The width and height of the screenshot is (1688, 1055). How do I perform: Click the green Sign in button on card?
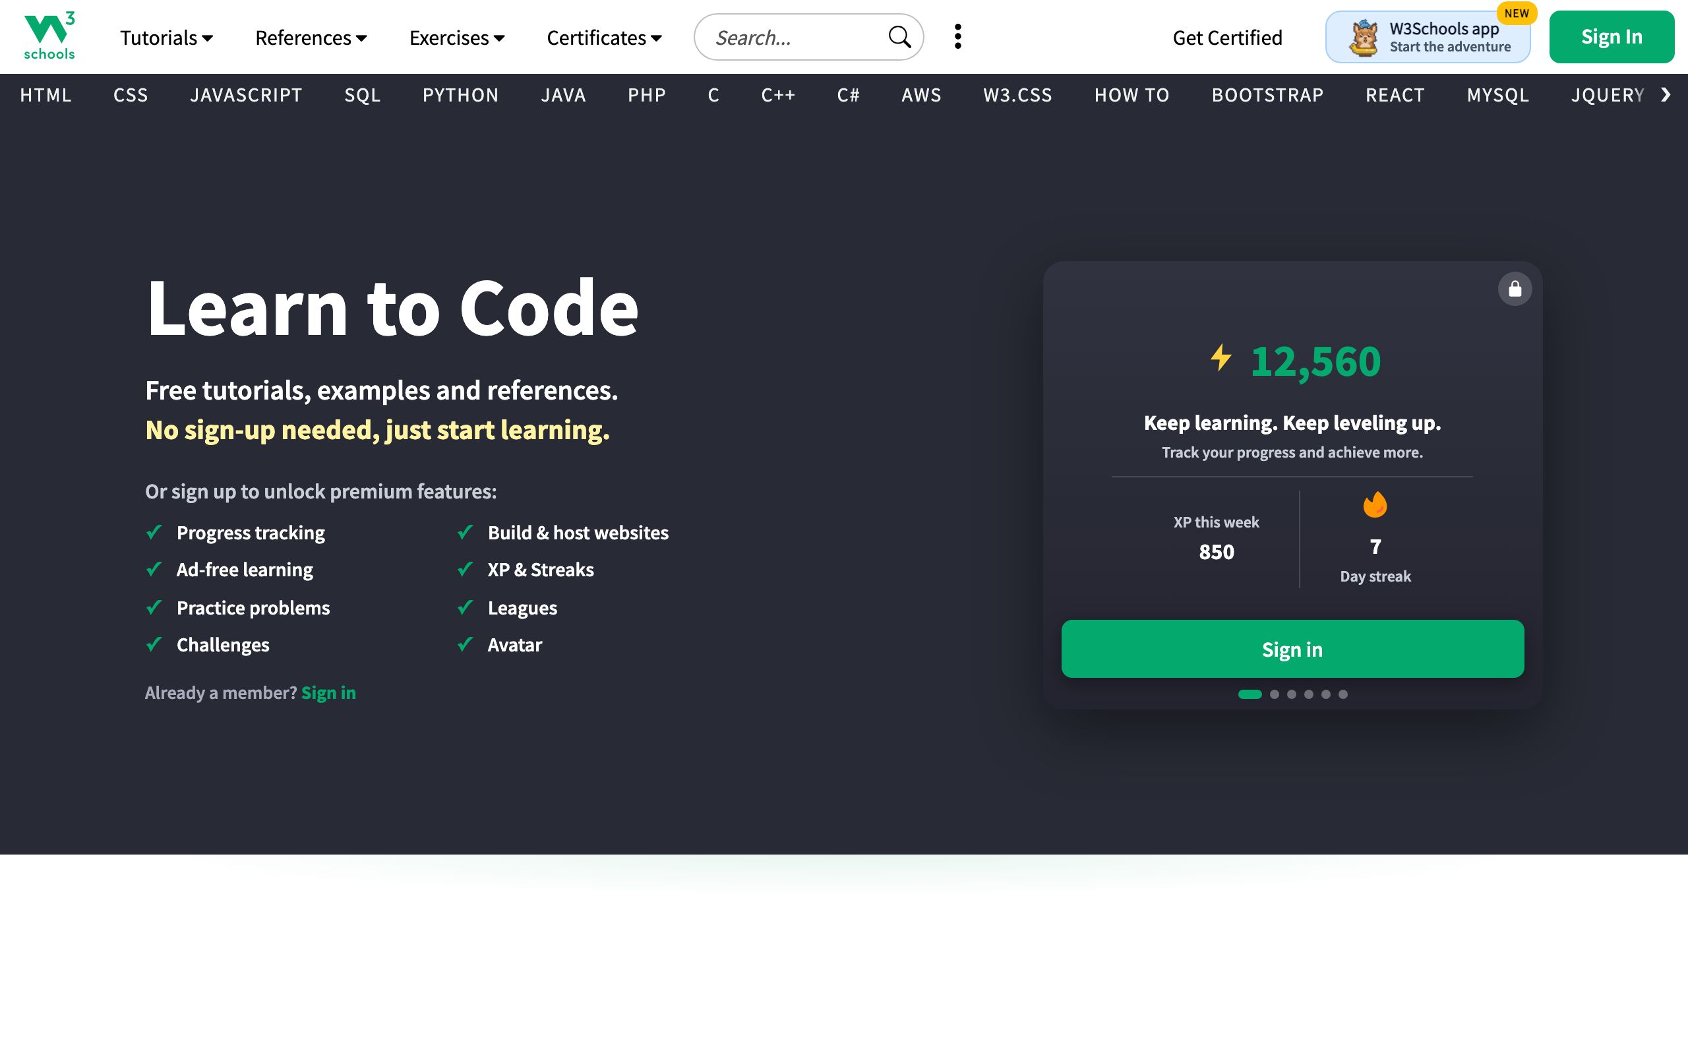point(1292,649)
